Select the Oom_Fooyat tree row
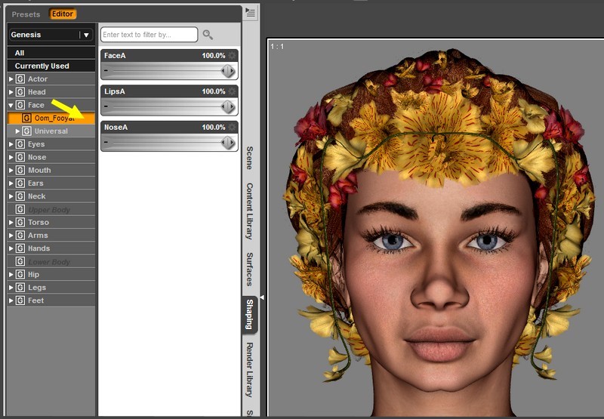Viewport: 604px width, 419px height. 51,118
